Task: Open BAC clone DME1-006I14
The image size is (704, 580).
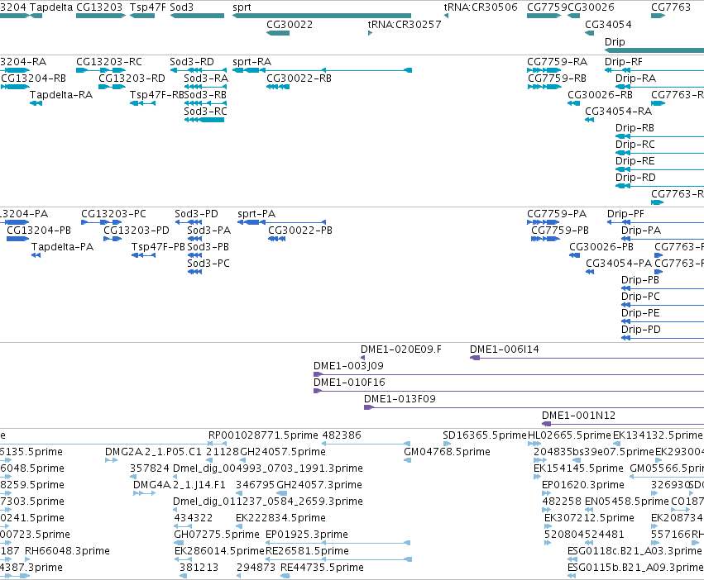Action: [x=587, y=358]
